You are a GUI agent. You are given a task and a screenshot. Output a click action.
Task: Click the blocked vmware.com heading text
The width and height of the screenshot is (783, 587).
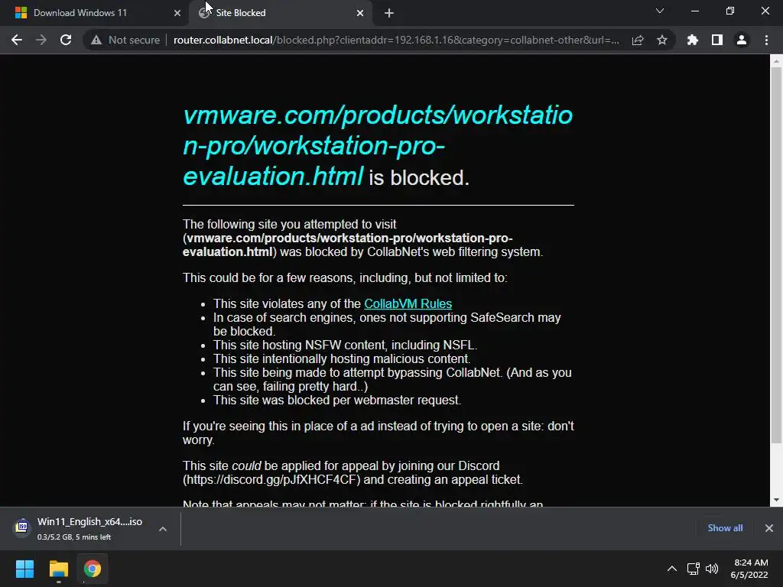378,146
